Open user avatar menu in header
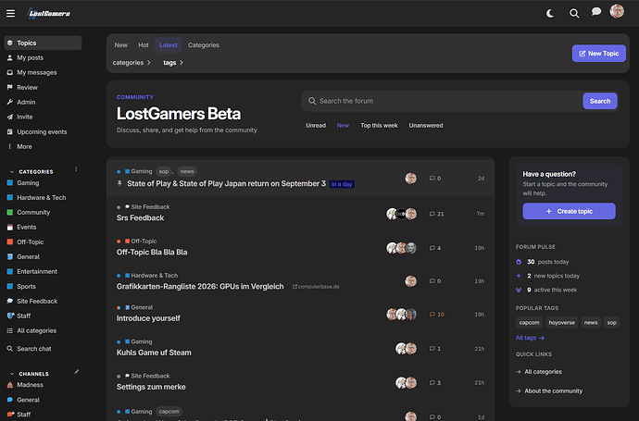 point(617,11)
